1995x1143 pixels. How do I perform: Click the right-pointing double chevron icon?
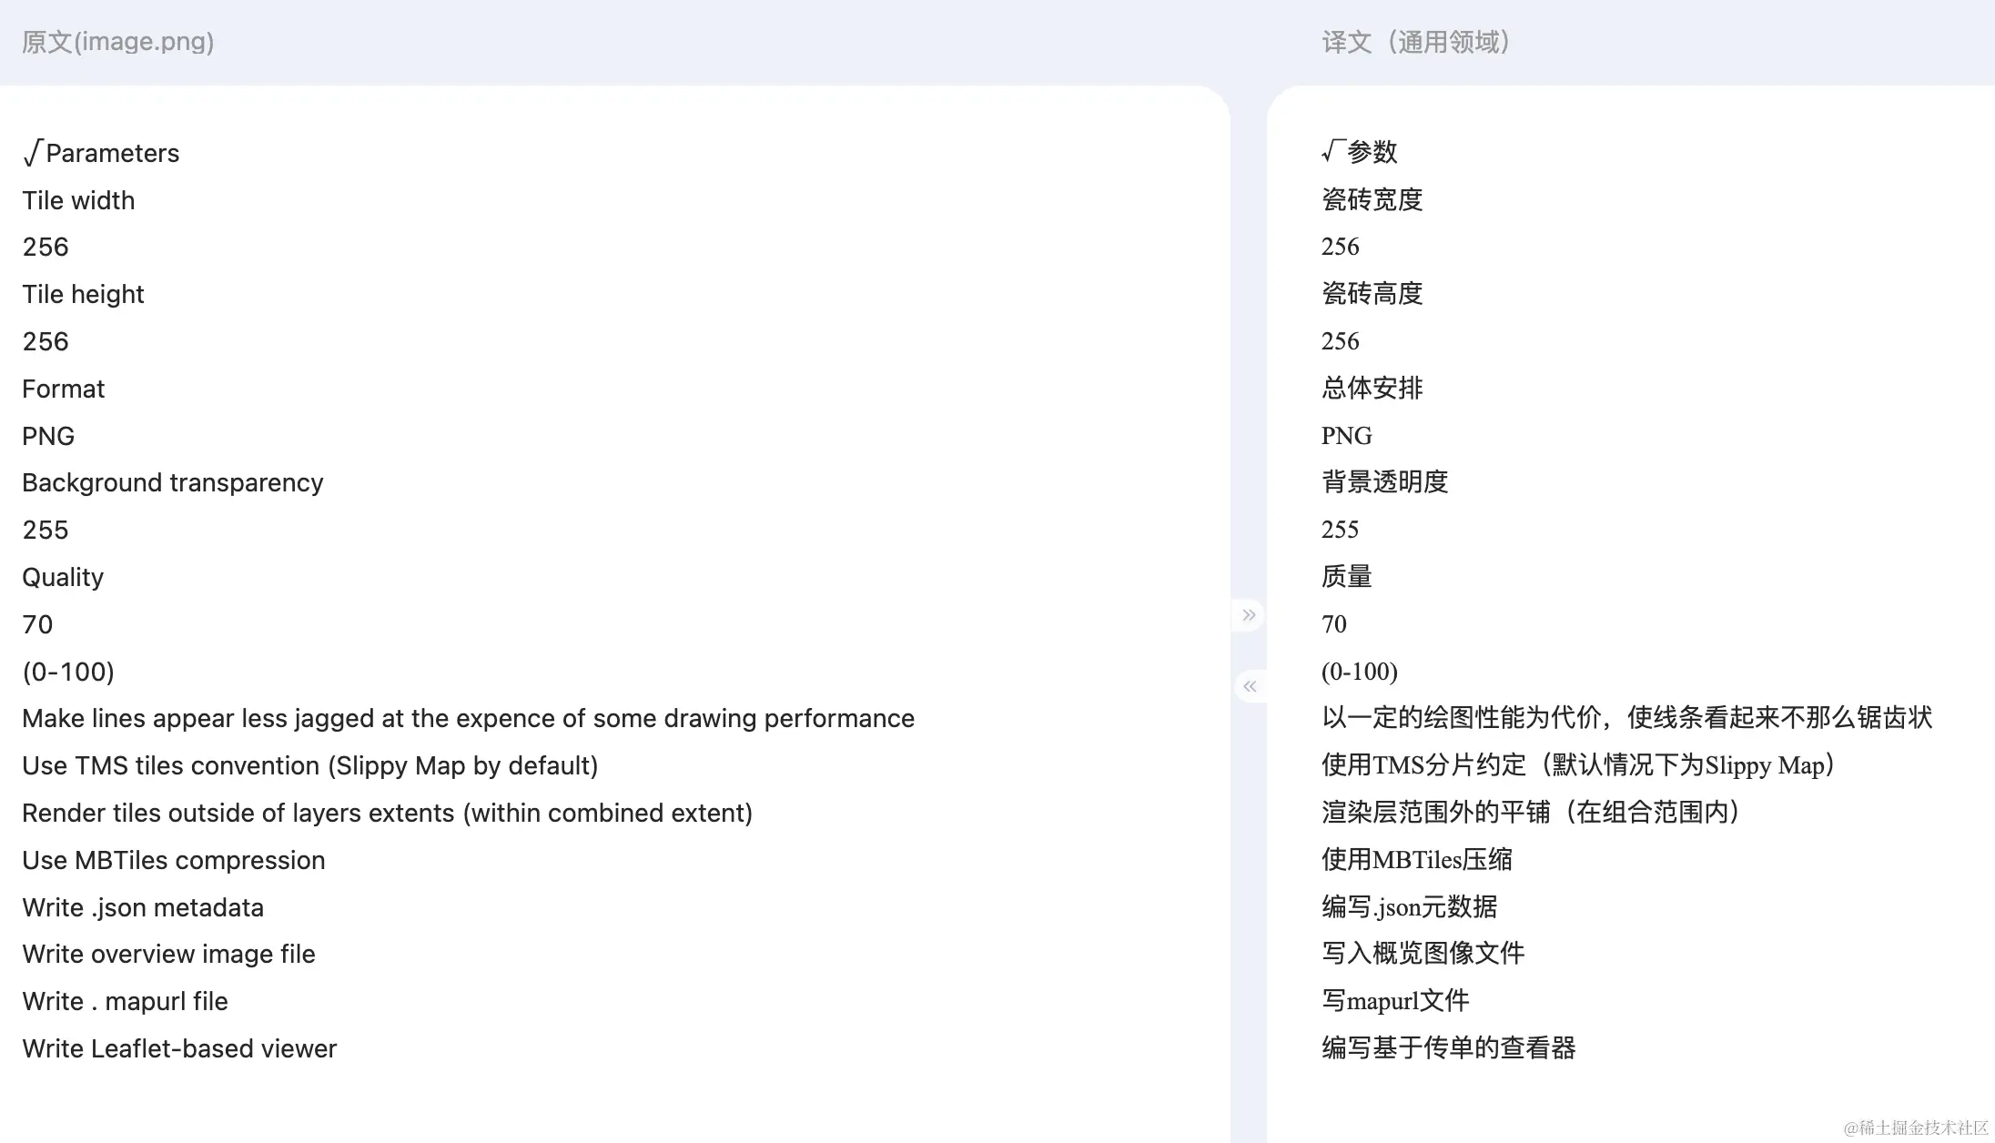click(x=1249, y=615)
